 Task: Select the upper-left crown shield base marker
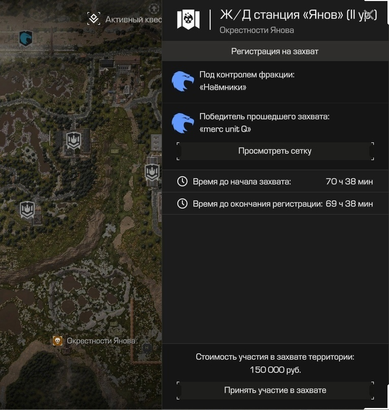[x=74, y=141]
